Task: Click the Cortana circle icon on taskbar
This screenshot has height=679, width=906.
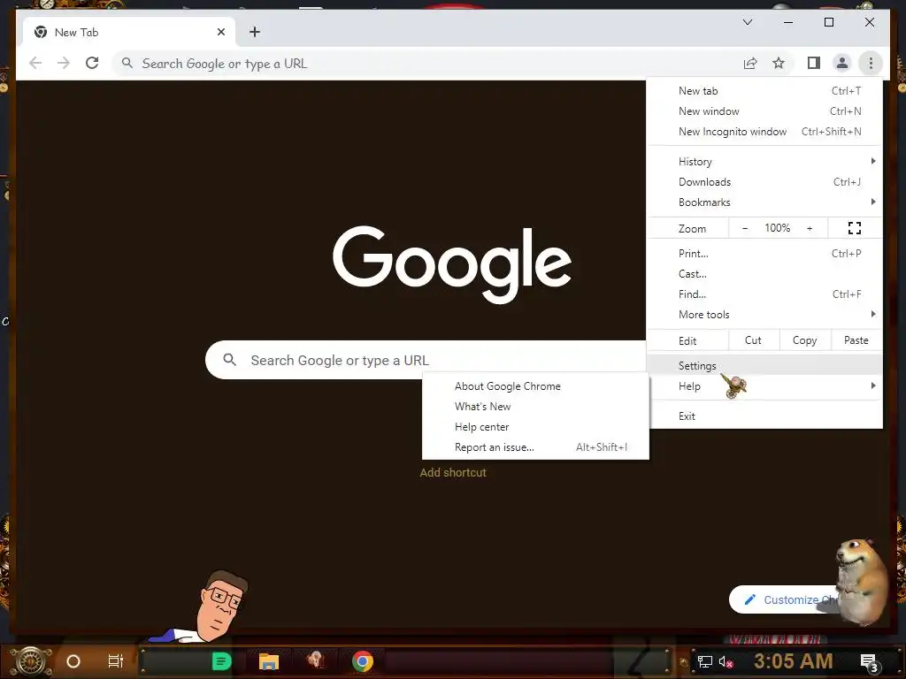Action: pyautogui.click(x=73, y=661)
